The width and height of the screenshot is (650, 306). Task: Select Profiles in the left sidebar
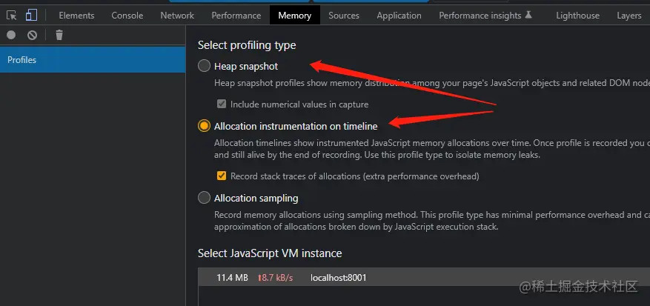pyautogui.click(x=22, y=60)
